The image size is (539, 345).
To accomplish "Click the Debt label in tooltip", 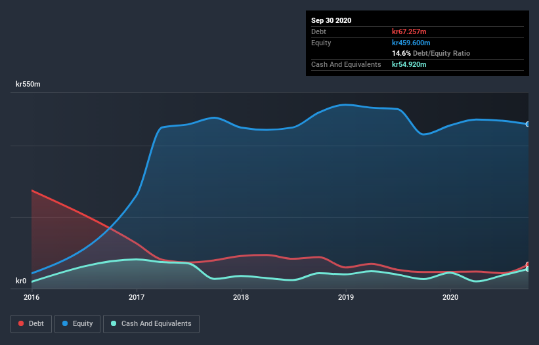I will click(x=318, y=31).
